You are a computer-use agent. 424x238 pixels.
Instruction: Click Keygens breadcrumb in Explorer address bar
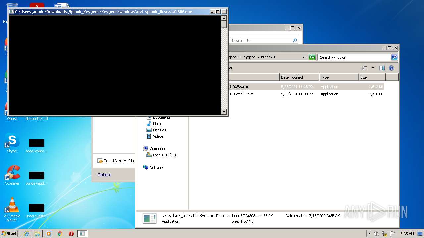click(x=248, y=57)
